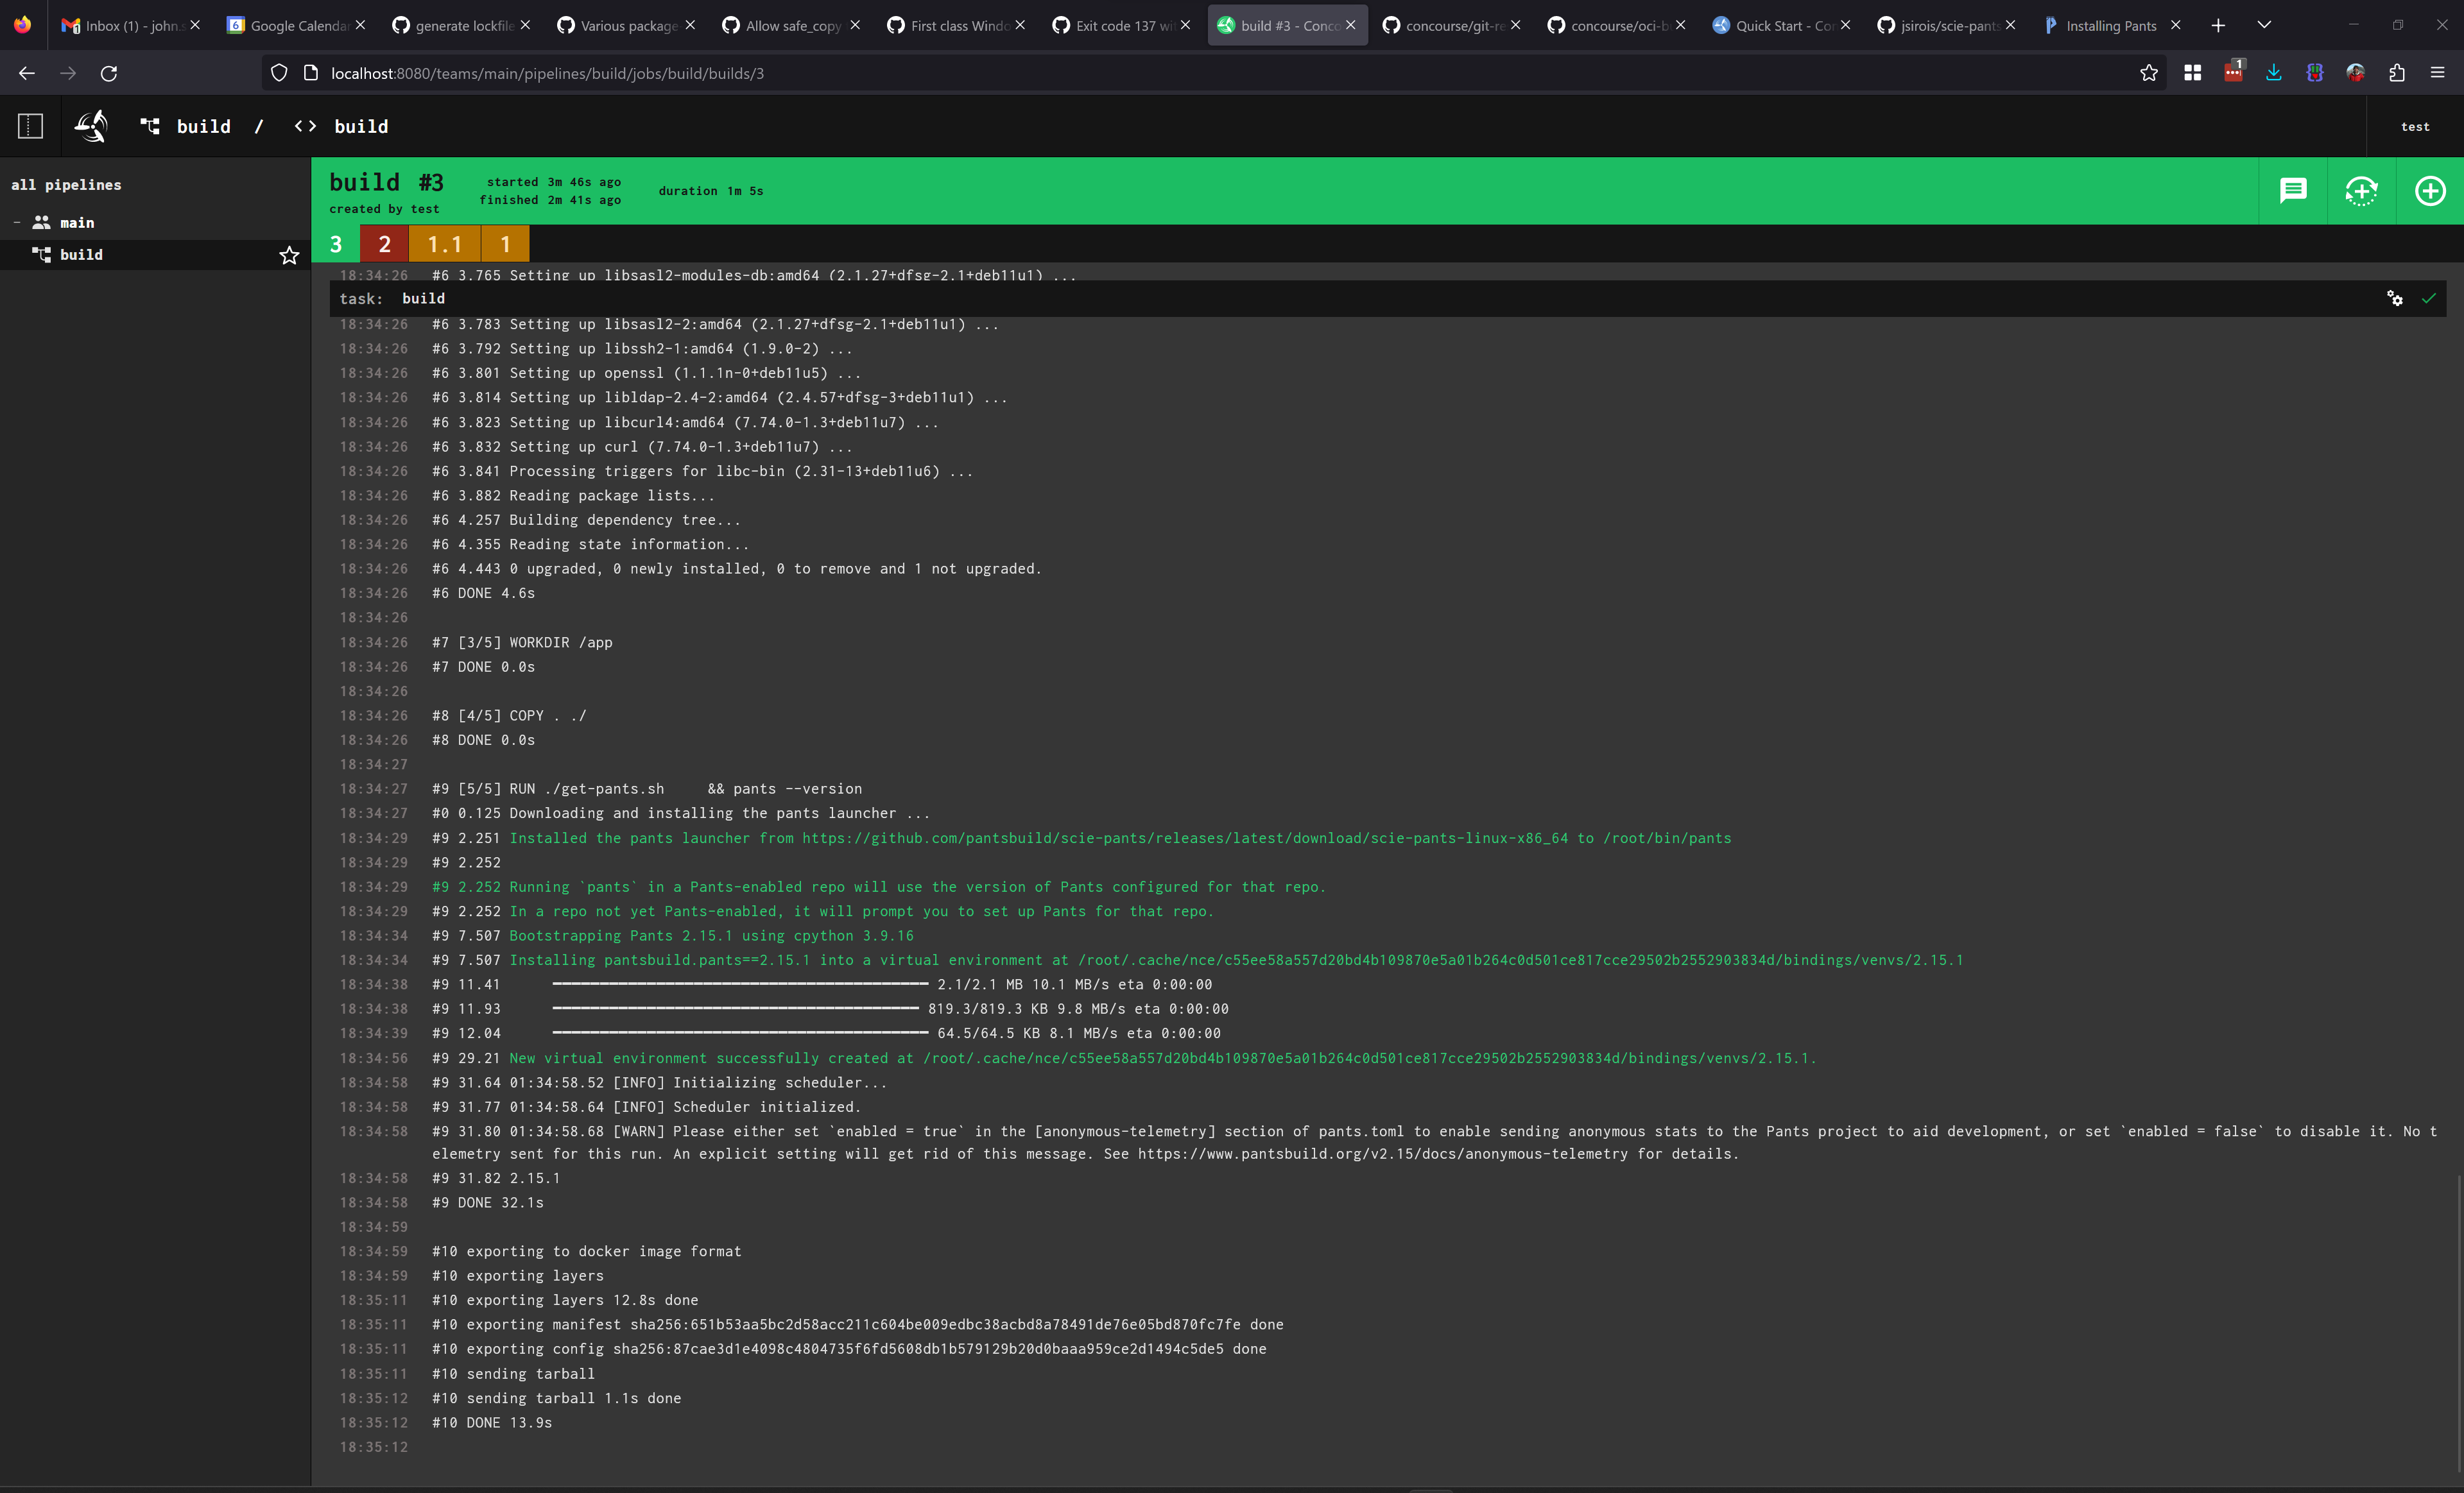This screenshot has height=1493, width=2464.
Task: Open the test user menu
Action: pos(2415,126)
